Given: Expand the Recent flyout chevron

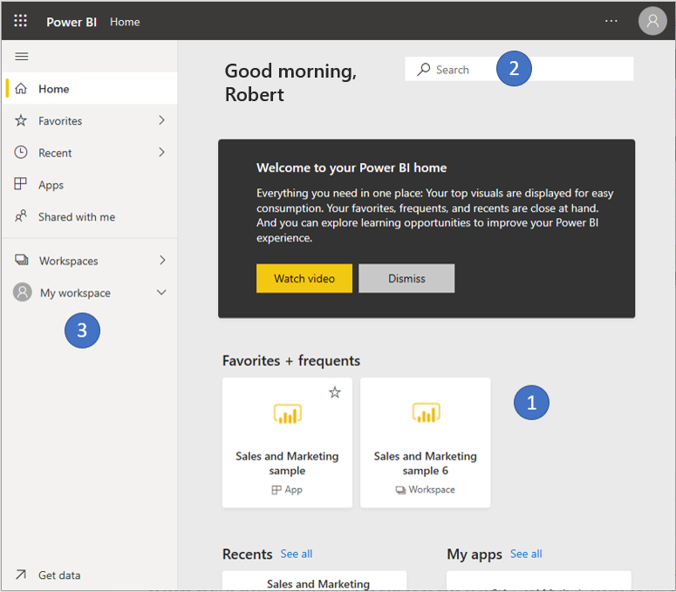Looking at the screenshot, I should point(161,152).
